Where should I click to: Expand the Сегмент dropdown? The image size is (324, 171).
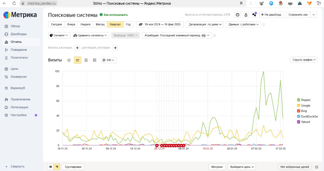click(59, 35)
